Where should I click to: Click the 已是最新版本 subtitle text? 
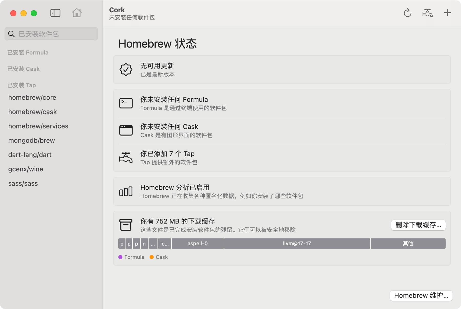158,74
